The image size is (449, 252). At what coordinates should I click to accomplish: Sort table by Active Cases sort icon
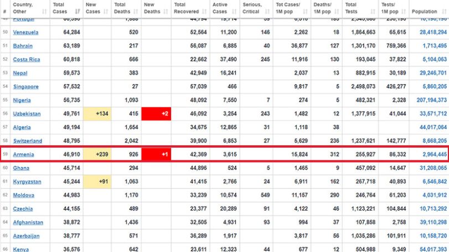(234, 12)
